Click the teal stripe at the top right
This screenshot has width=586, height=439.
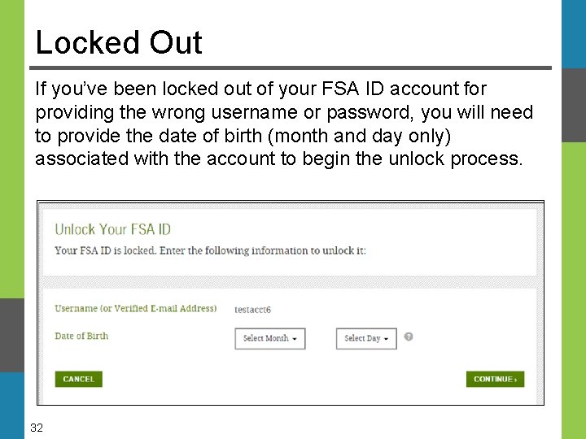[x=573, y=33]
